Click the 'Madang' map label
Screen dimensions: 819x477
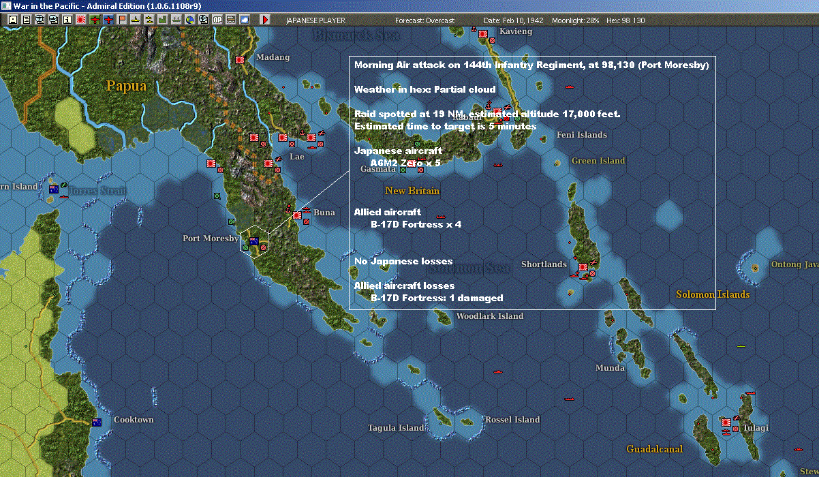(x=273, y=57)
